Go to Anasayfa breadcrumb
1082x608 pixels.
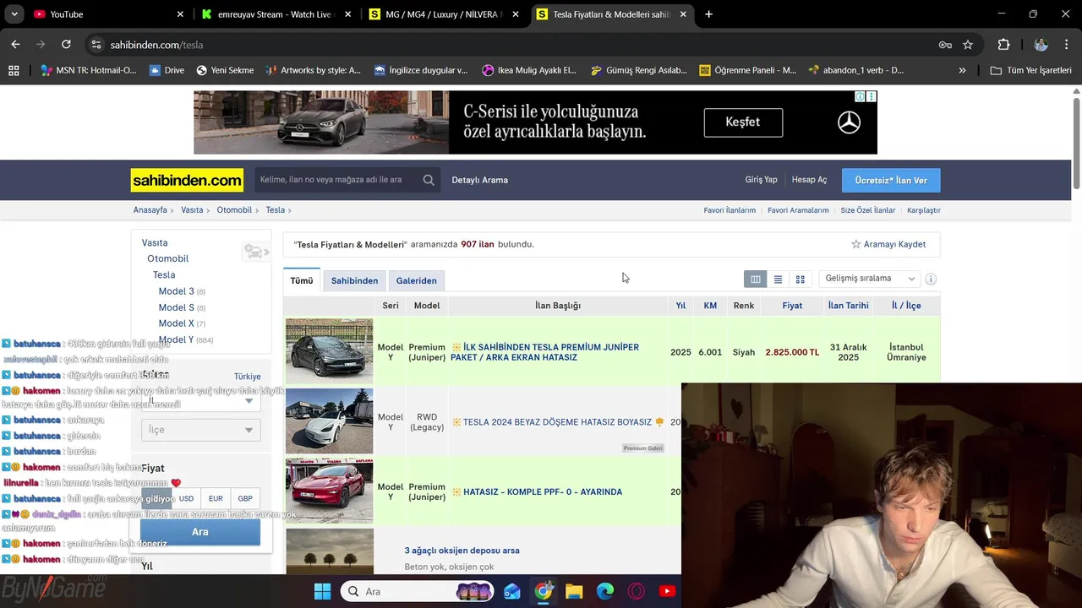tap(150, 210)
